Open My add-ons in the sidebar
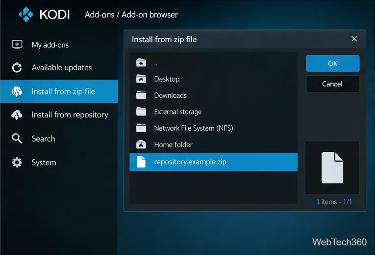Viewport: 375px width, 255px height. [x=59, y=45]
